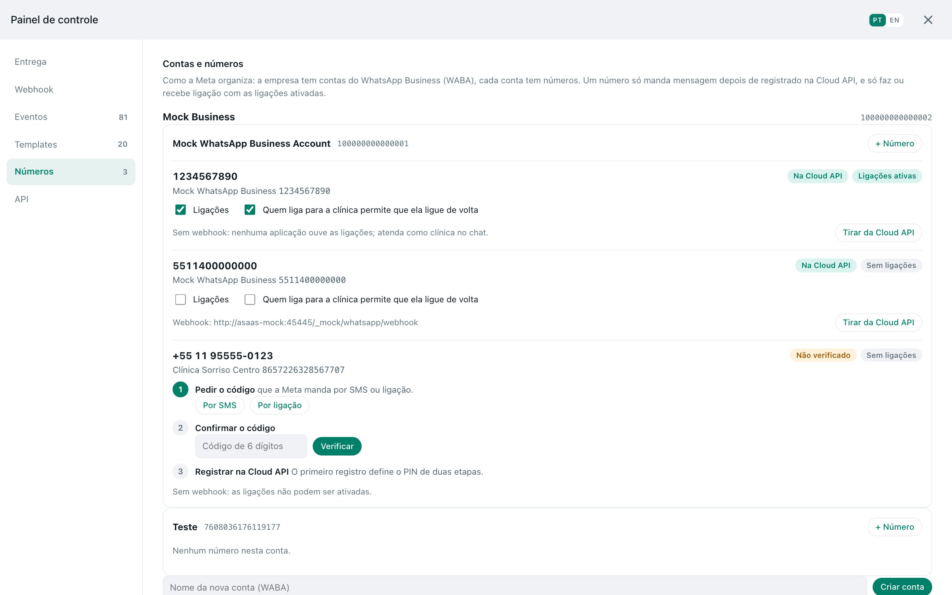This screenshot has height=595, width=952.
Task: Uncheck call-back permission for 1234567890
Action: [x=250, y=210]
